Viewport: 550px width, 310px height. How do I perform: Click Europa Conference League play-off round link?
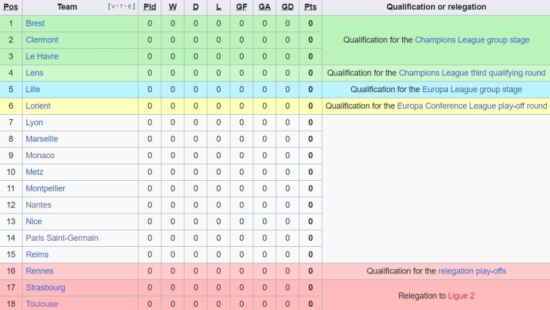(x=472, y=106)
